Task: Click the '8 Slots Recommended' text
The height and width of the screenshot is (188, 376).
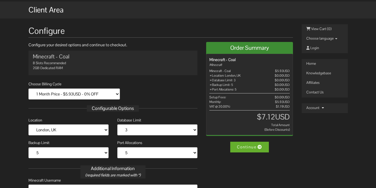Action: click(x=49, y=63)
